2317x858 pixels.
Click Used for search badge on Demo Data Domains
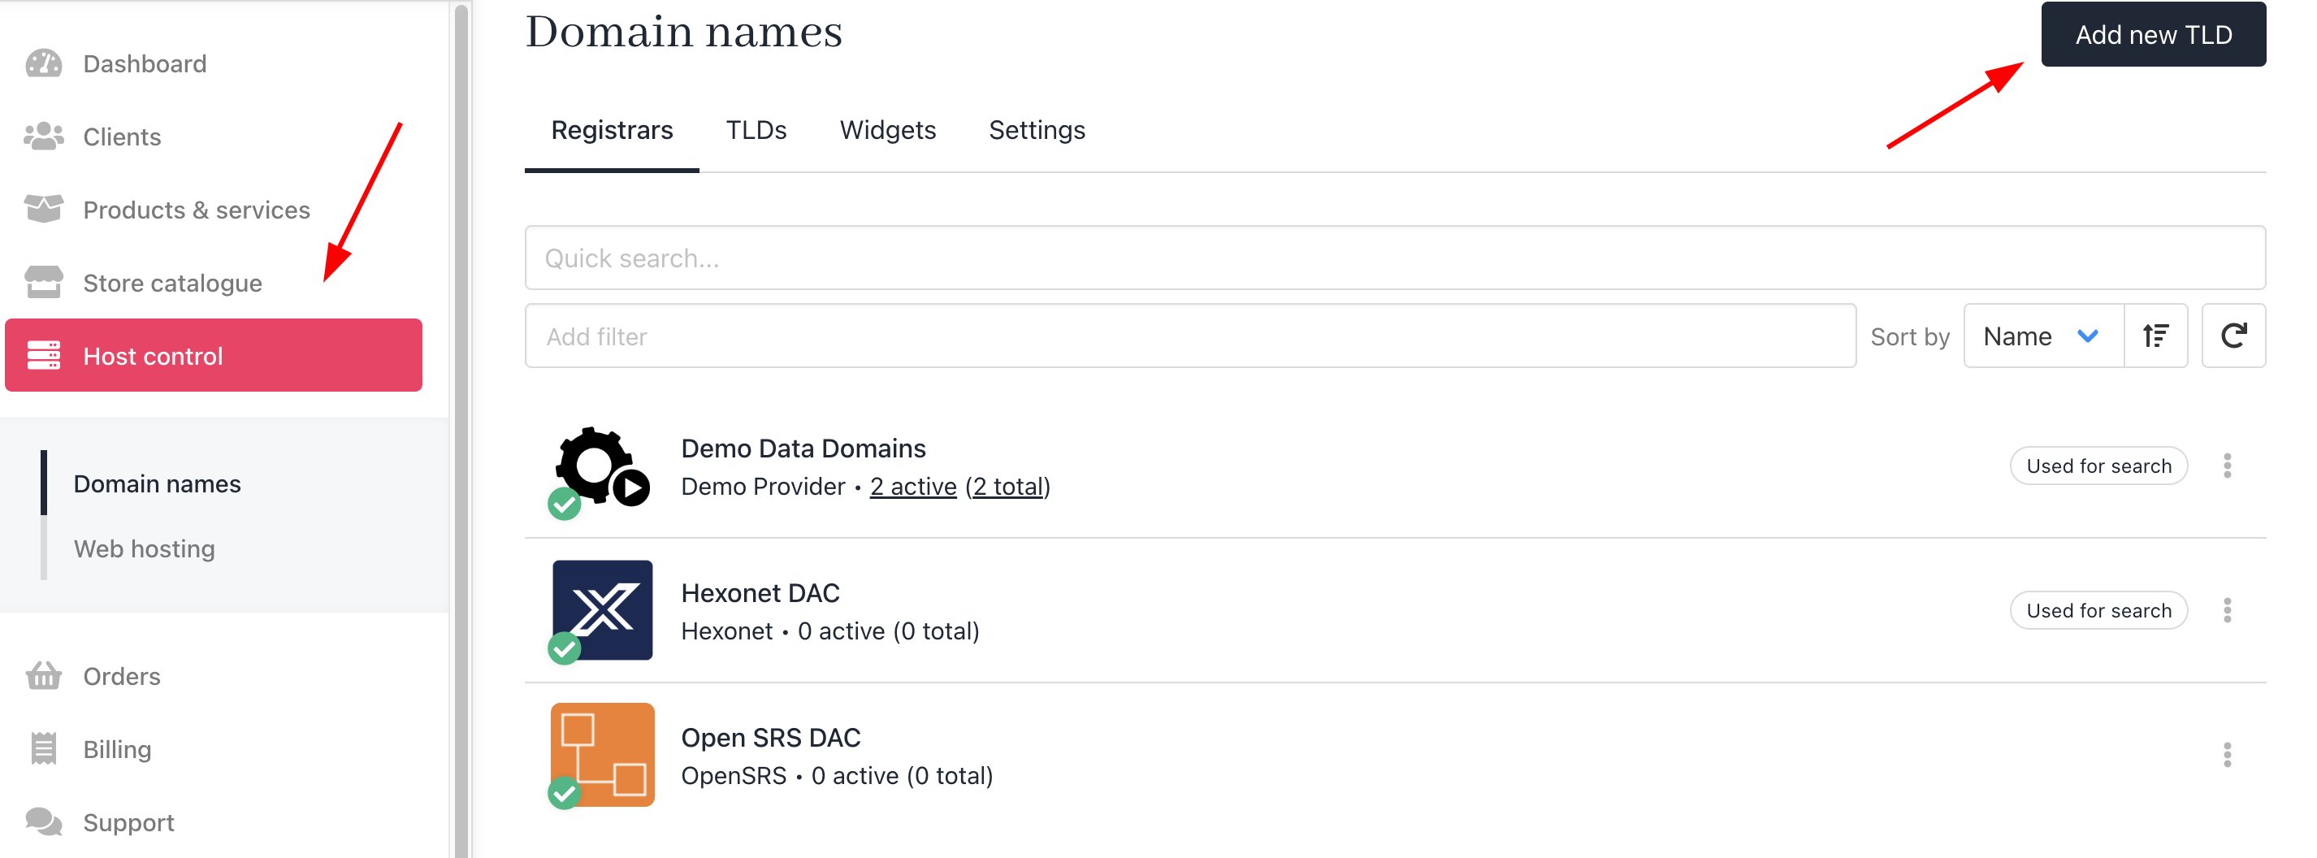point(2098,466)
